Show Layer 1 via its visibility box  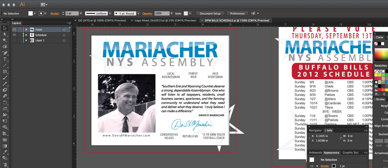(14, 40)
